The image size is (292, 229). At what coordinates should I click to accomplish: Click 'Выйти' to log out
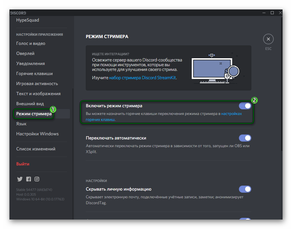click(x=23, y=164)
